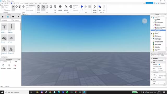Open Toolbox Creations lightbulb tab
This screenshot has width=167, height=94.
(18, 17)
